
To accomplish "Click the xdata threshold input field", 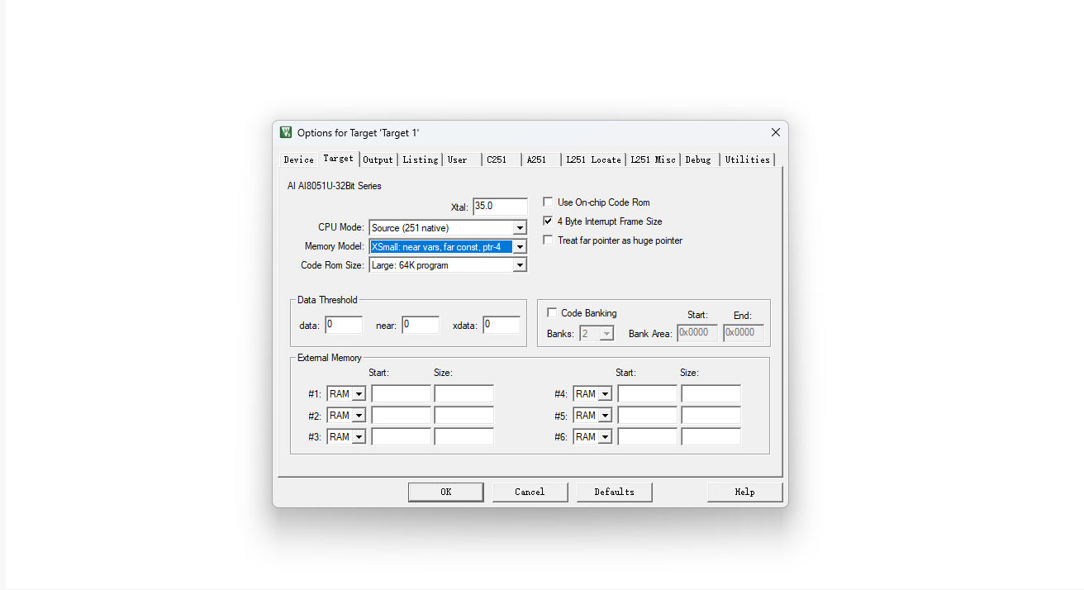I will [502, 325].
